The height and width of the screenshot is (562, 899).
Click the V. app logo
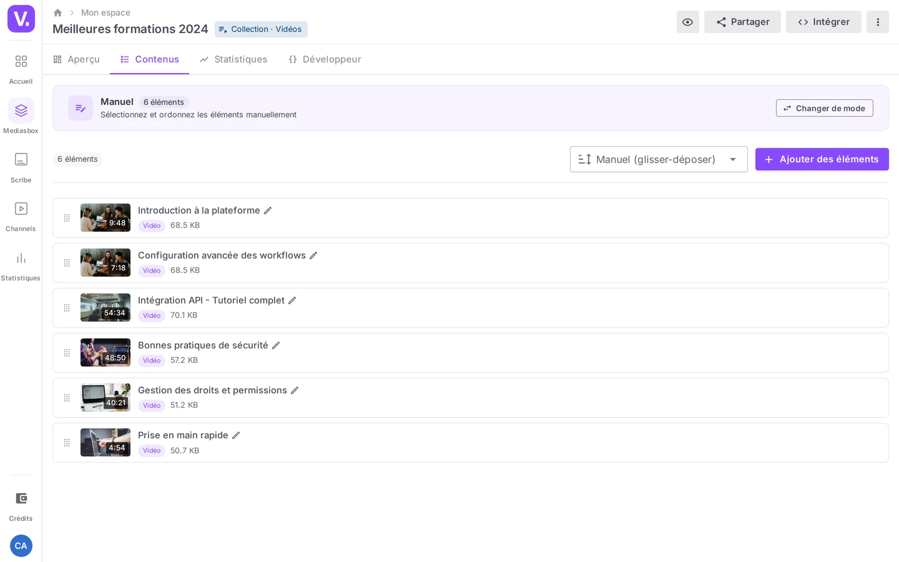pos(21,19)
